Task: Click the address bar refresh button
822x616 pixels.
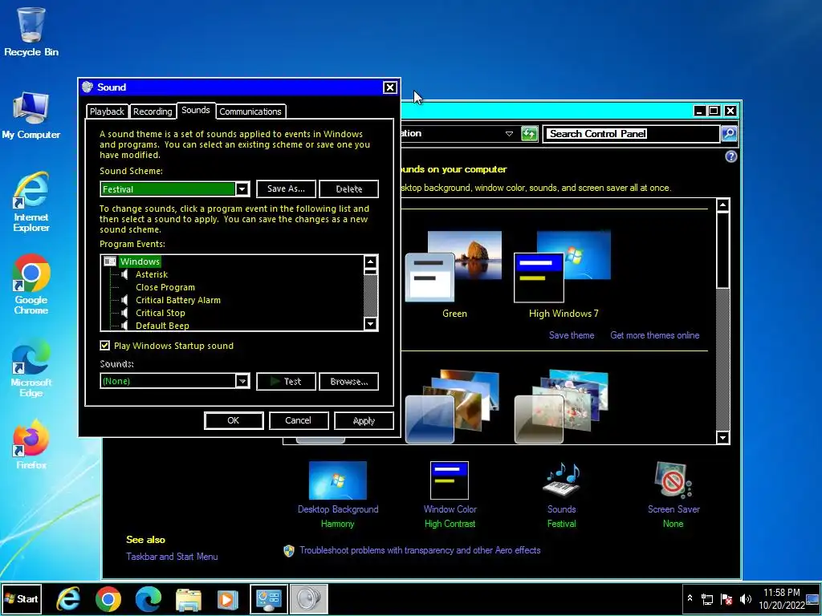Action: coord(530,134)
